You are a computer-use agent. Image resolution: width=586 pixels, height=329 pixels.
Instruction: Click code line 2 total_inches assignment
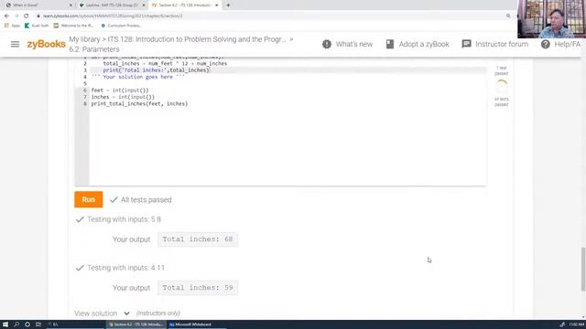click(x=165, y=63)
